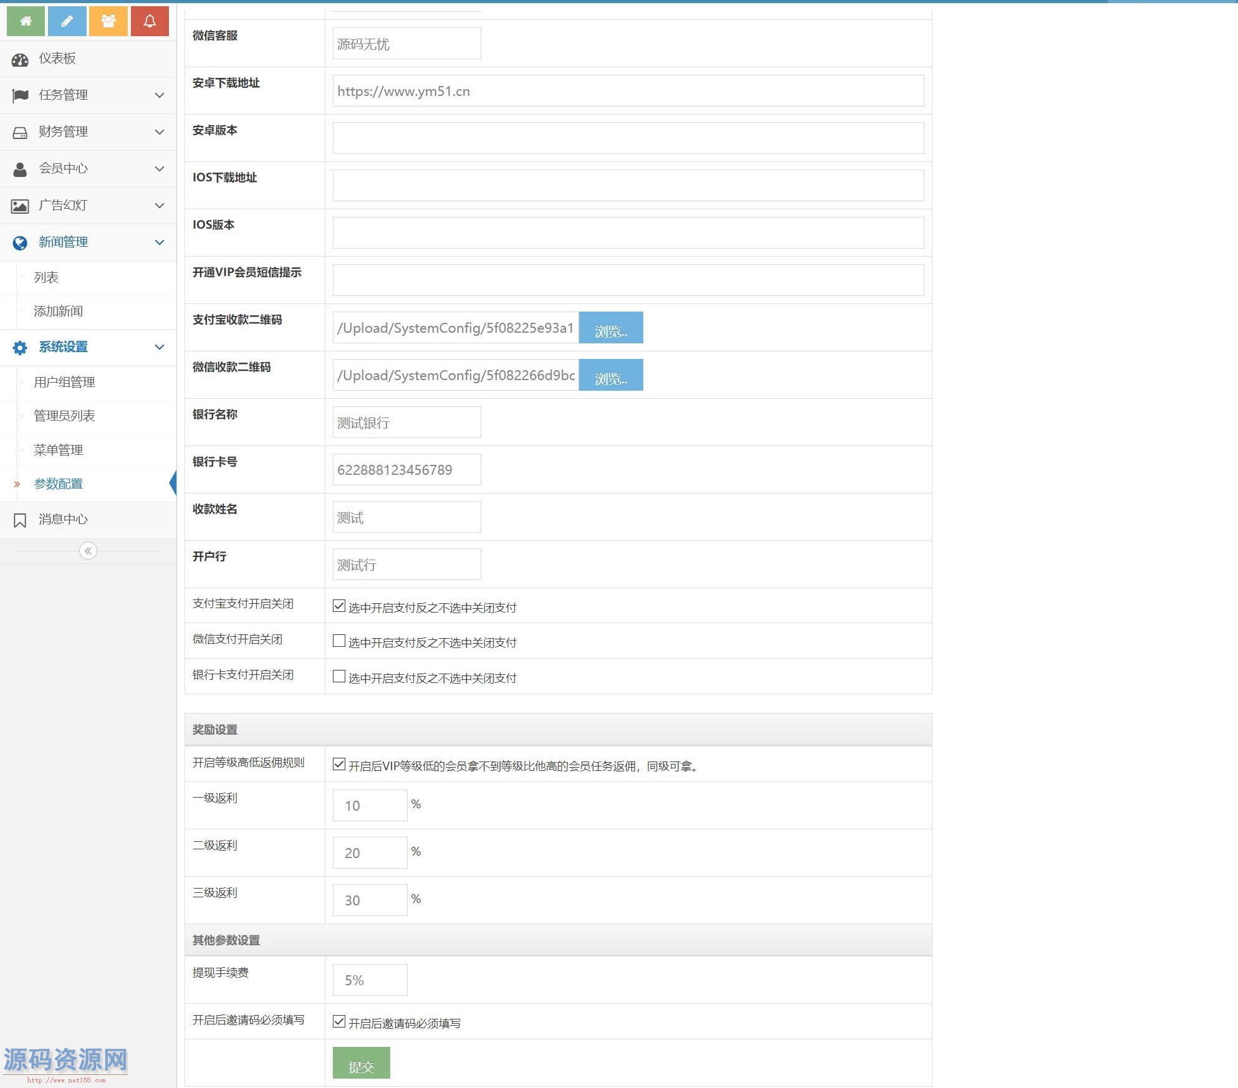Click the green home icon button

click(x=26, y=21)
